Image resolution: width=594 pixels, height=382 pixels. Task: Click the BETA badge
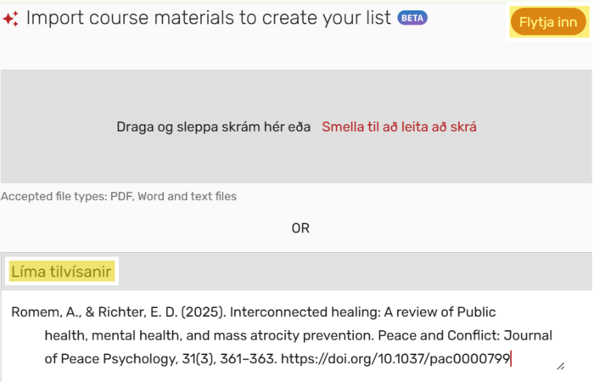(x=412, y=18)
